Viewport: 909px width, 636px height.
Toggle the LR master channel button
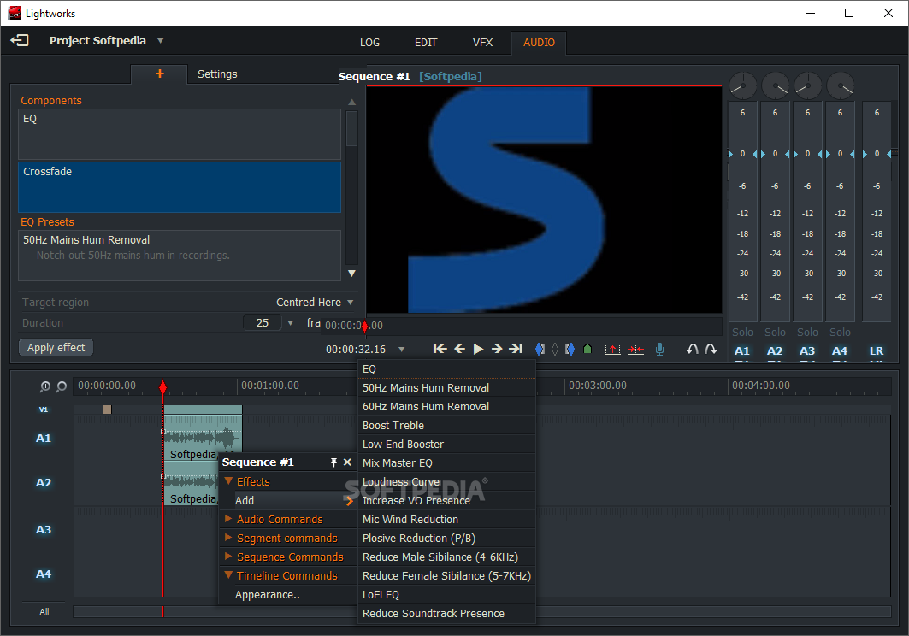click(877, 350)
